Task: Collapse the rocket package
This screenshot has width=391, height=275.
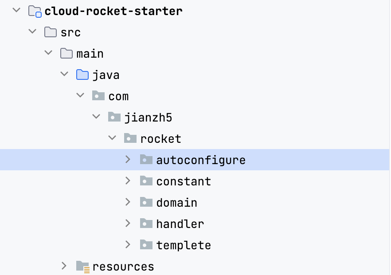Action: (x=112, y=137)
